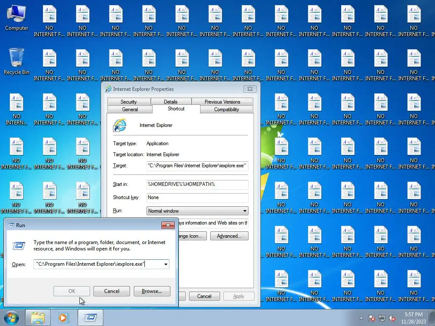Click the Internet Explorer Properties title icon

pos(108,89)
